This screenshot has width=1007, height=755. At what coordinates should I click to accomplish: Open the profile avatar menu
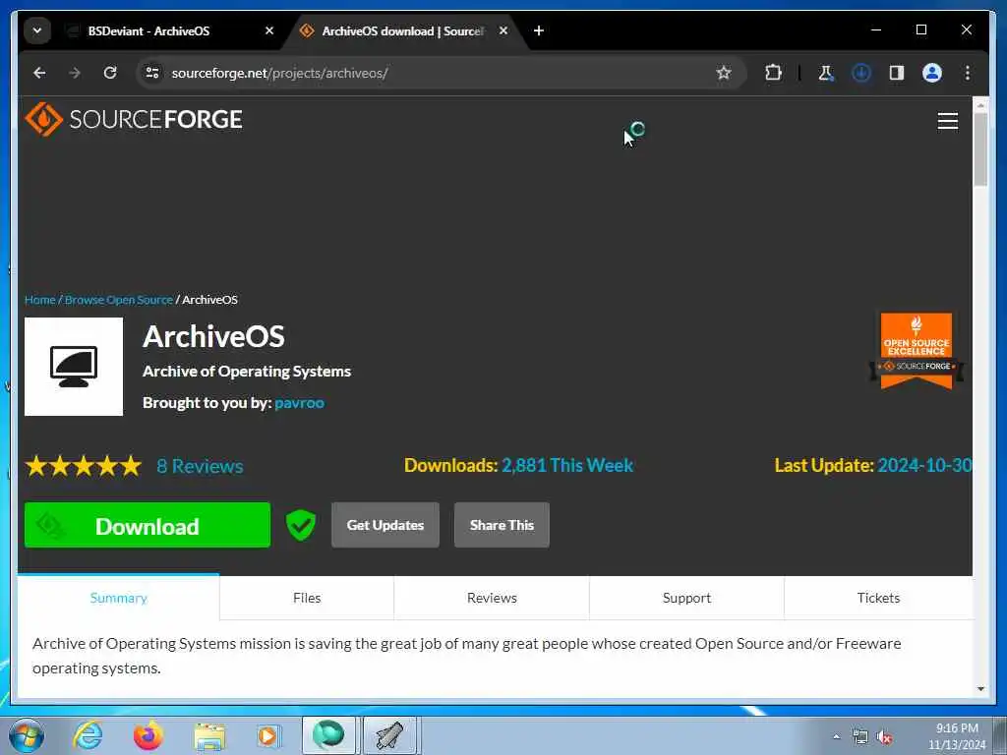pyautogui.click(x=932, y=73)
